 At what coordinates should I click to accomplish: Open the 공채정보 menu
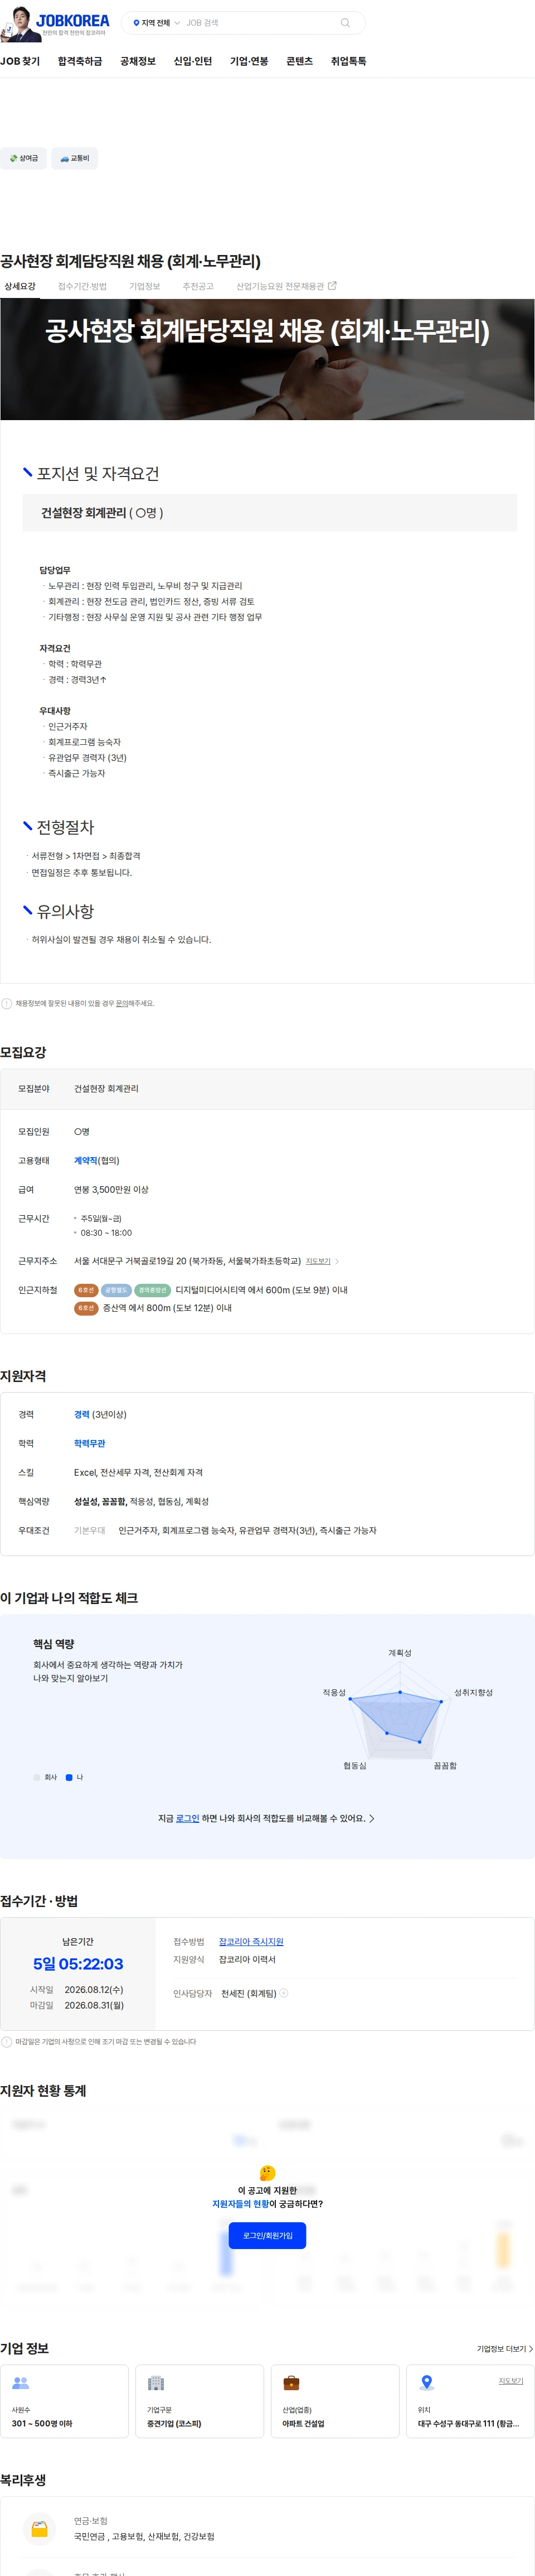tap(138, 61)
